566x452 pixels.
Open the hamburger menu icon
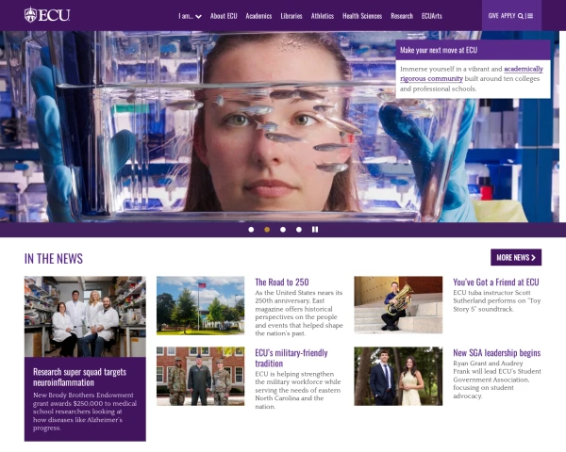pos(530,16)
